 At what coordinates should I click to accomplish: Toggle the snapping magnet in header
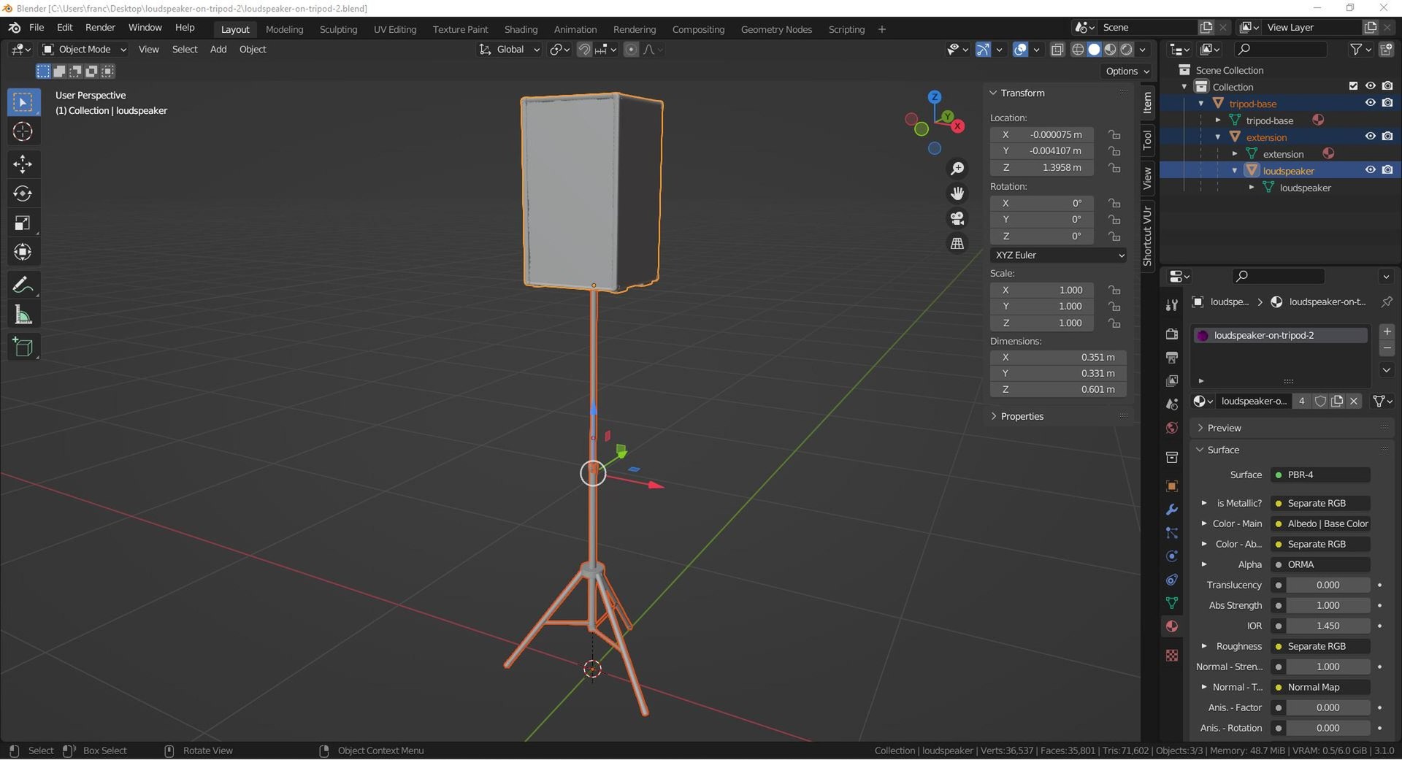[x=584, y=50]
